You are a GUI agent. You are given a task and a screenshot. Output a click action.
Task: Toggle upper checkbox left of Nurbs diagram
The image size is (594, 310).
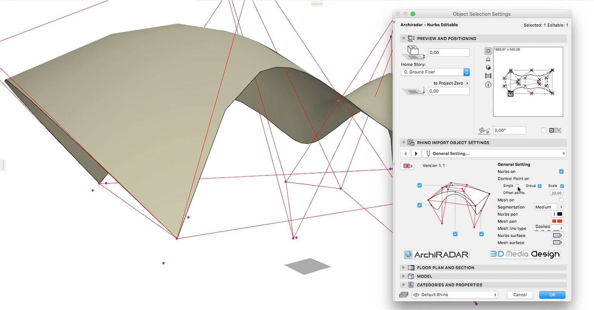click(x=420, y=185)
